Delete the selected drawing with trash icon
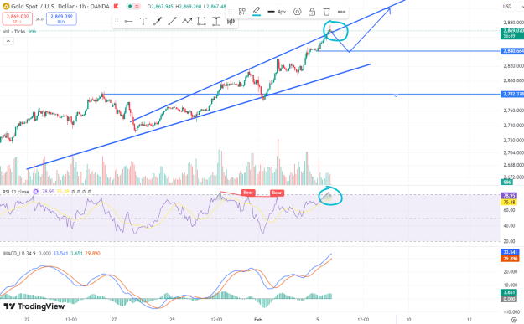The image size is (524, 324). 326,12
